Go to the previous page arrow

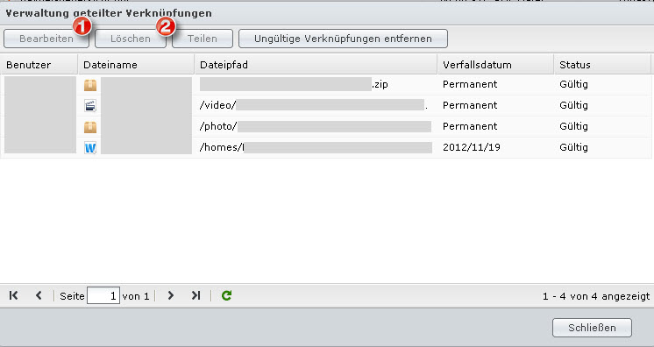[x=39, y=295]
